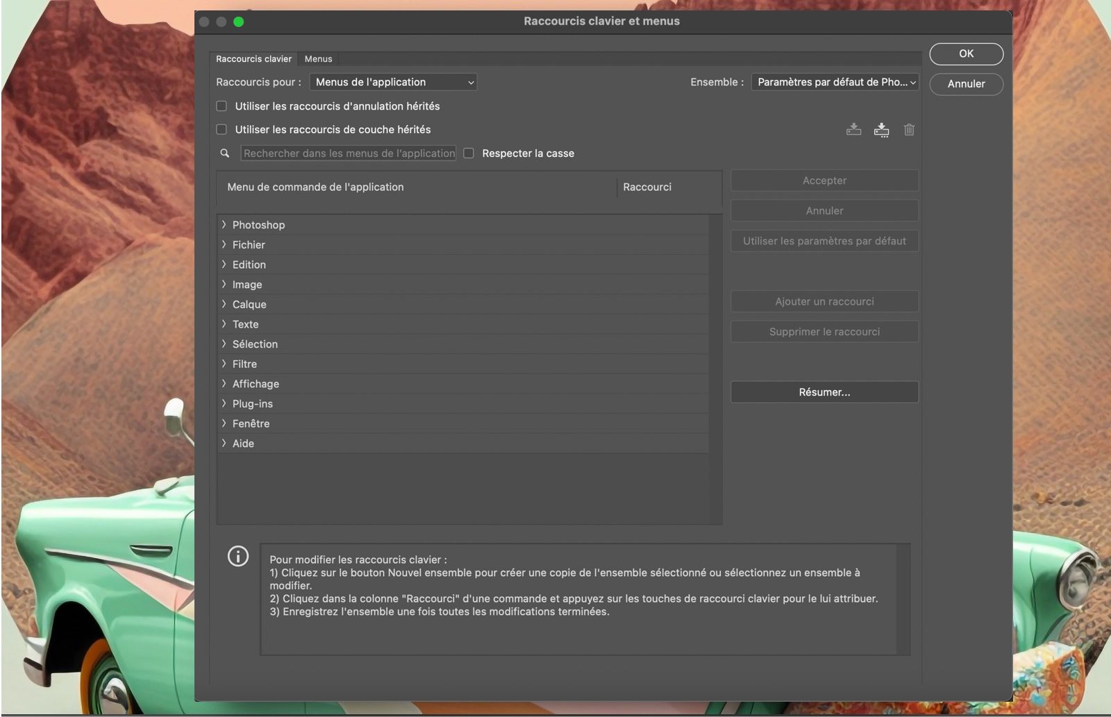
Task: Open the 'Ensemble' dropdown
Action: pos(835,82)
